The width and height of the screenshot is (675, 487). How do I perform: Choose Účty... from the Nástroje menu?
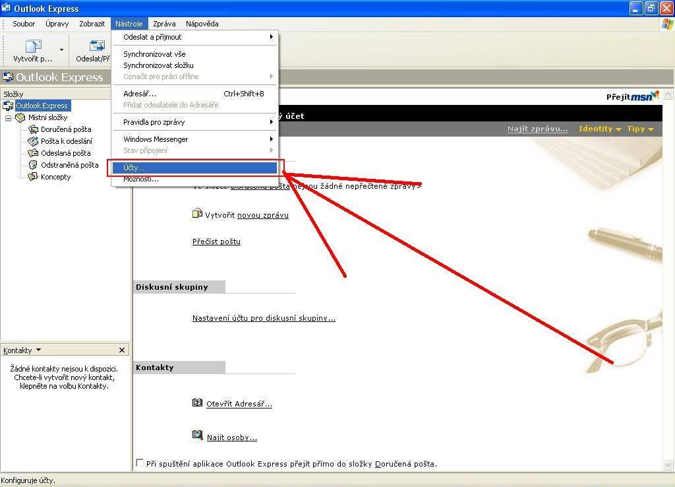tap(194, 168)
